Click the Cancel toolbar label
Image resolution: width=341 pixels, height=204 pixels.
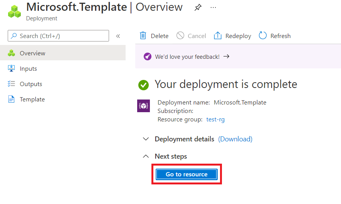[x=197, y=36]
